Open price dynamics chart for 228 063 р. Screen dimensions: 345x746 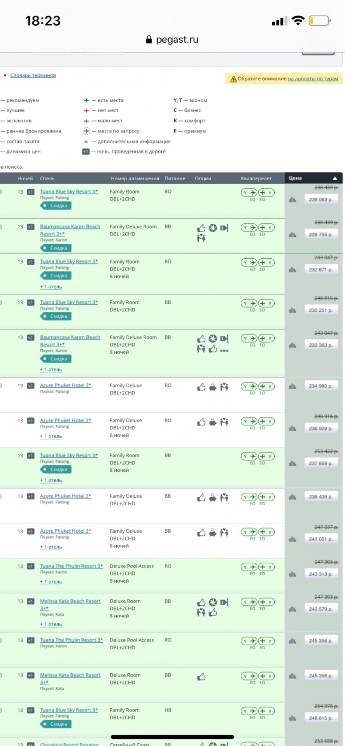[292, 200]
